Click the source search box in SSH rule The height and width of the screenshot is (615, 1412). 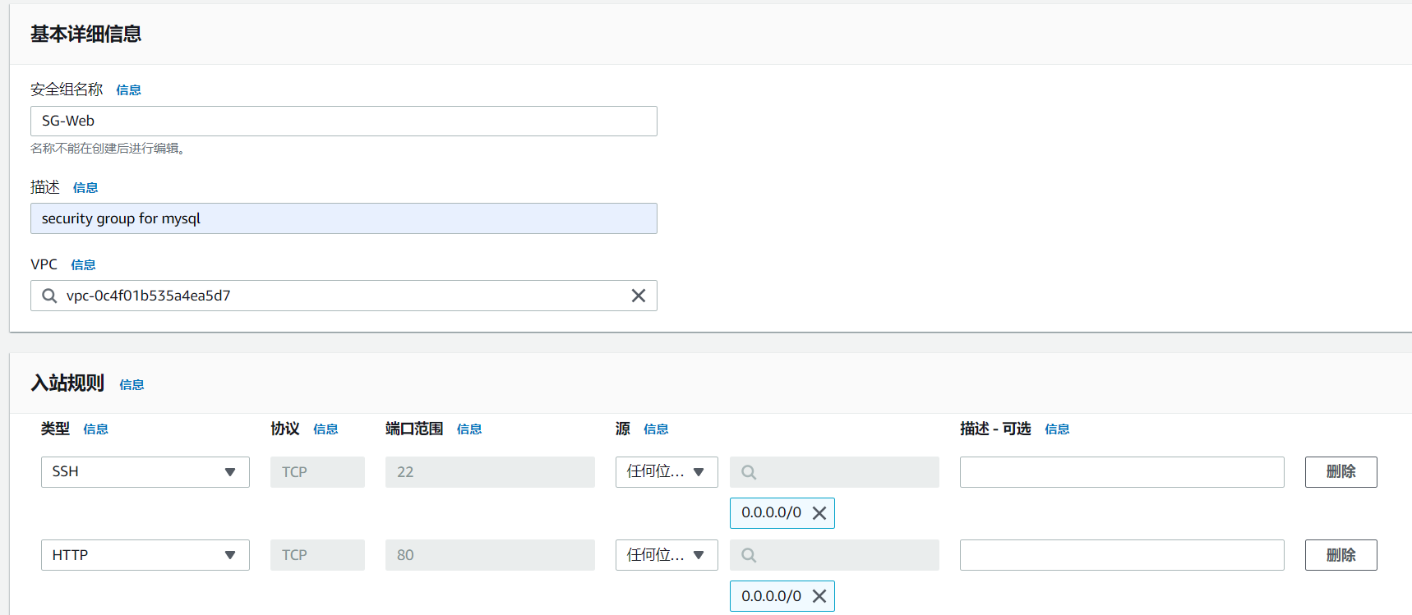click(834, 472)
